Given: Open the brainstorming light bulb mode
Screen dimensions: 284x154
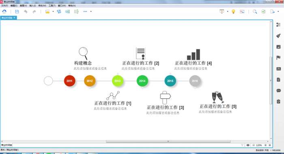Looking at the screenshot, I should [233, 12].
